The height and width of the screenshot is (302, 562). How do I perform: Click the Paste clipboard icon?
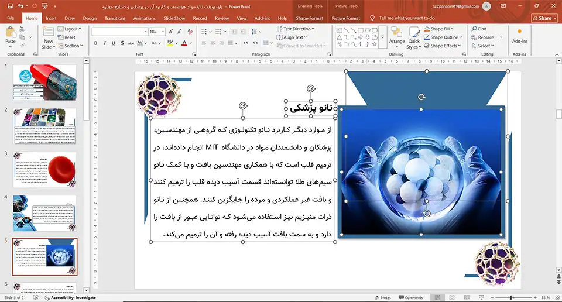pos(11,33)
